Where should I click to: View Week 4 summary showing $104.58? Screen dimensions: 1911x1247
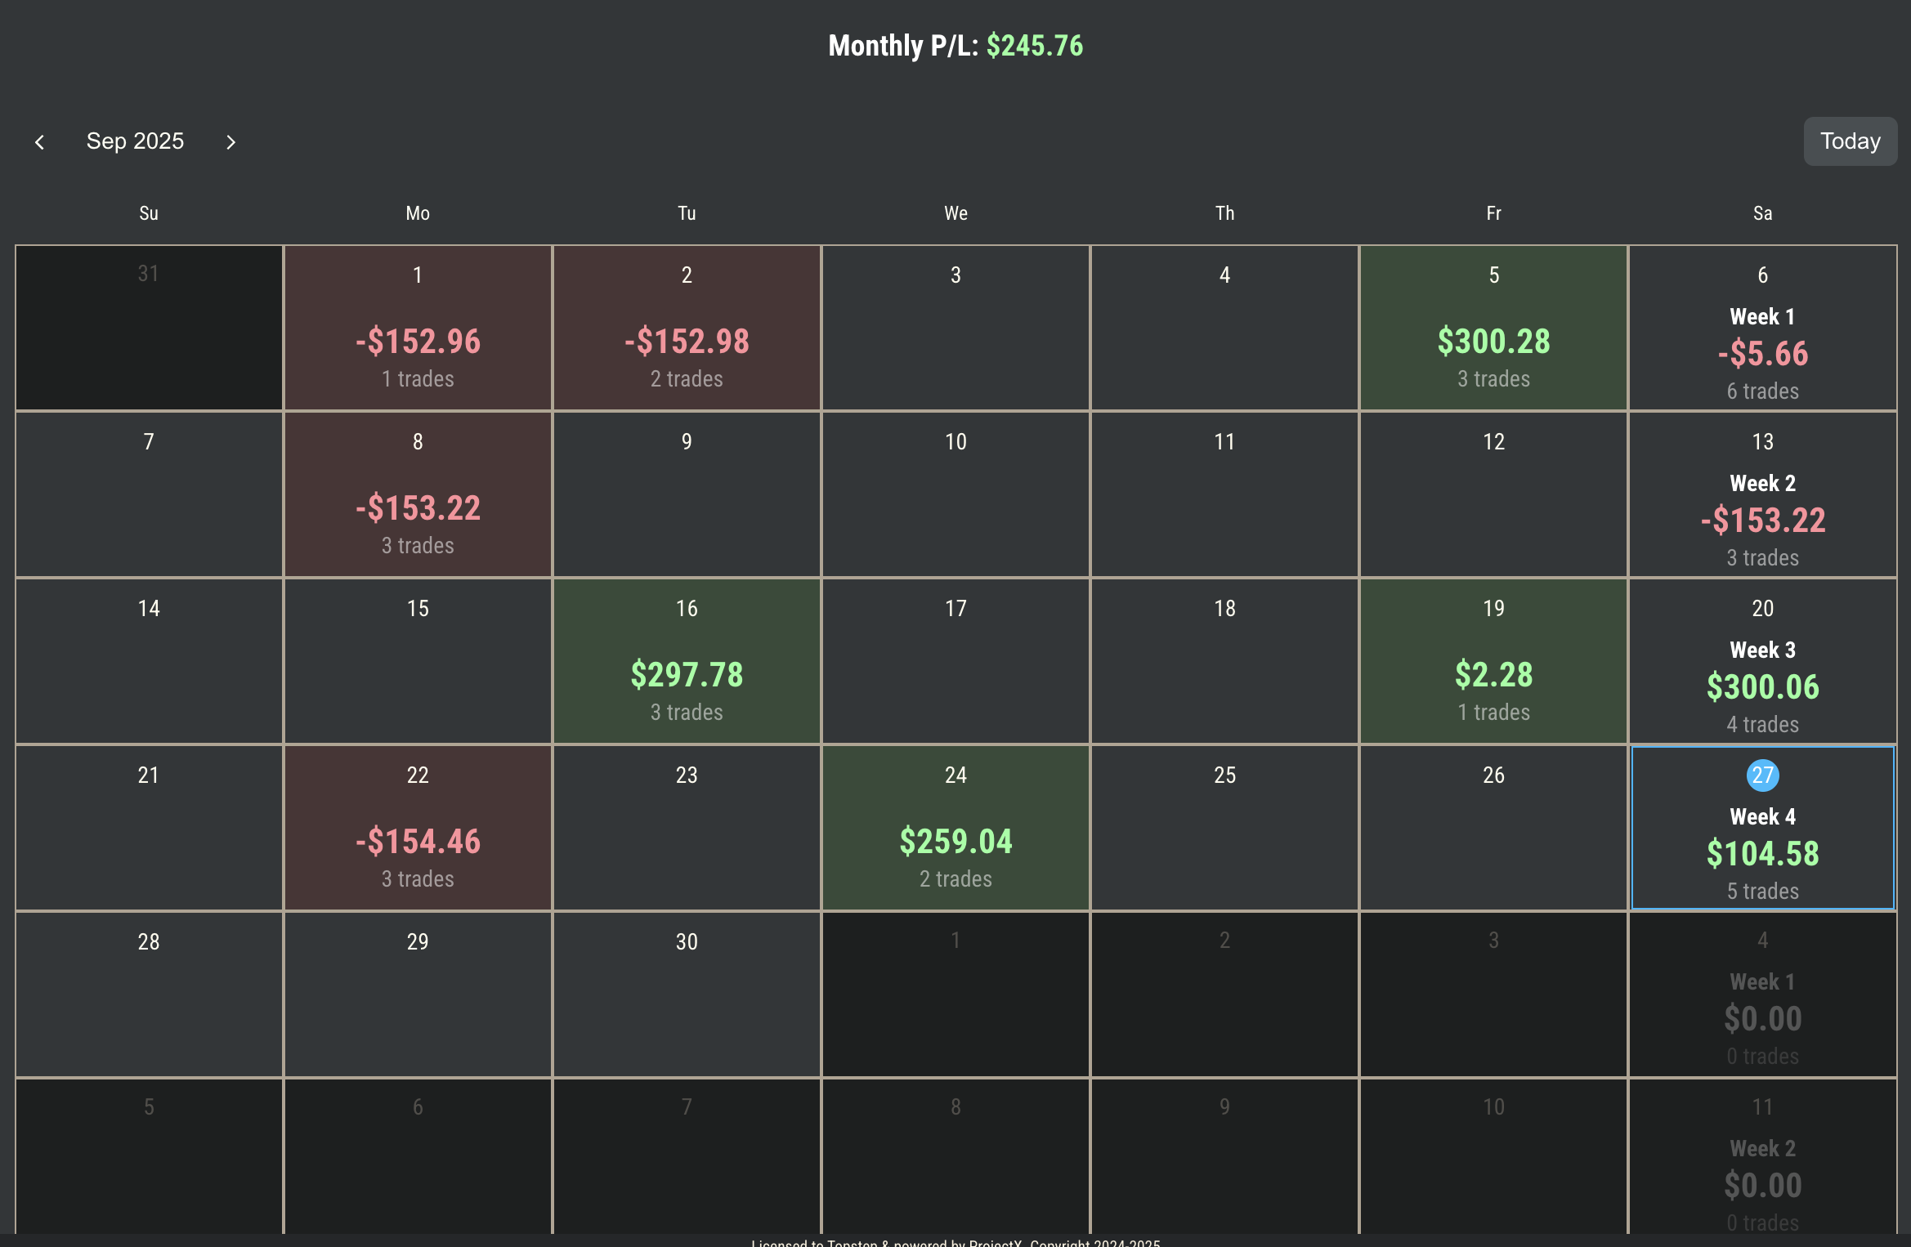[1762, 854]
